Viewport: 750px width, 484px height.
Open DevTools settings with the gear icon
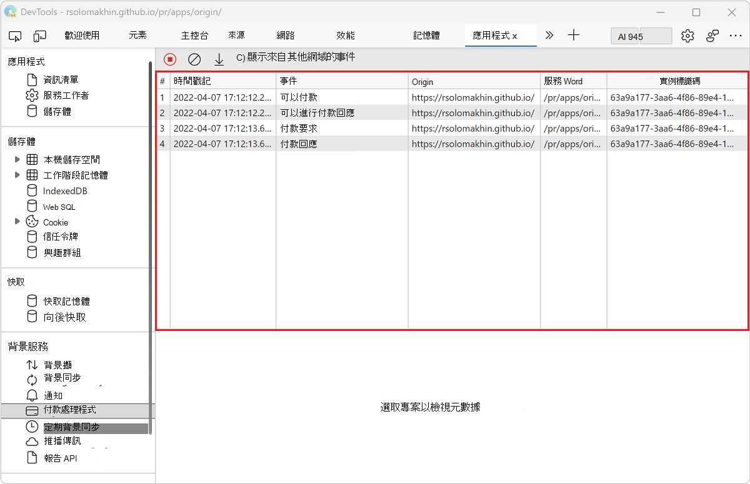coord(687,36)
